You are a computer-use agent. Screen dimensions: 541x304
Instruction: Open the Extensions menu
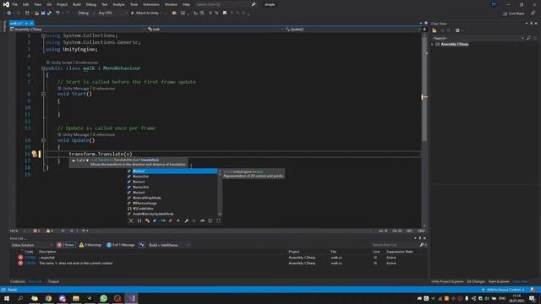(151, 4)
